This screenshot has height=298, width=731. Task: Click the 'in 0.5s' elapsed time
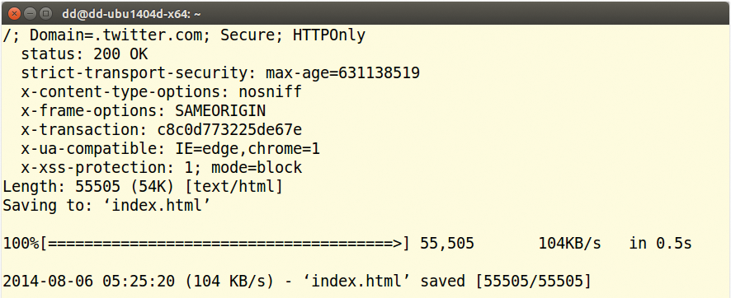661,243
